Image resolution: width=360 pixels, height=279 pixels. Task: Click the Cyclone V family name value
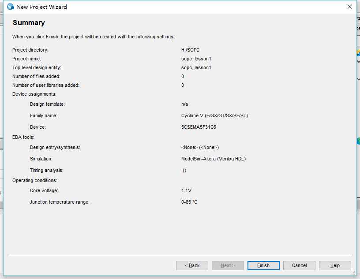tap(214, 115)
